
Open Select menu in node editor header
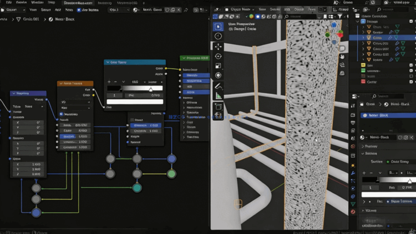click(46, 10)
